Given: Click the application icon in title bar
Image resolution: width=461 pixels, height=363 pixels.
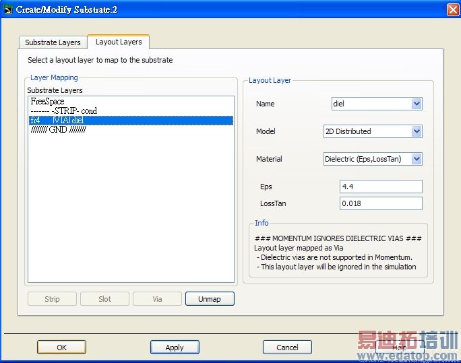Looking at the screenshot, I should click(7, 9).
